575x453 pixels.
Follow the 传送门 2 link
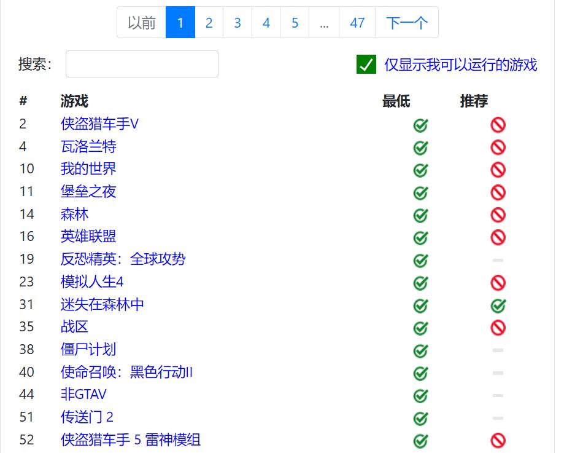click(85, 417)
